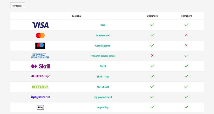Open the Skrill method link
This screenshot has height=114, width=214.
coord(103,66)
